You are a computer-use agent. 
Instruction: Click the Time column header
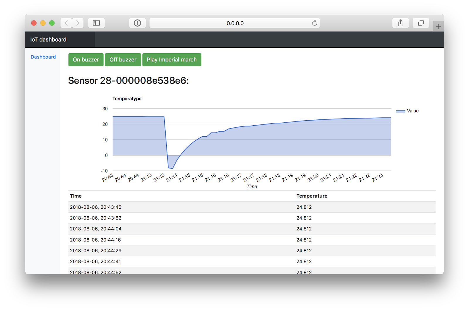click(76, 196)
